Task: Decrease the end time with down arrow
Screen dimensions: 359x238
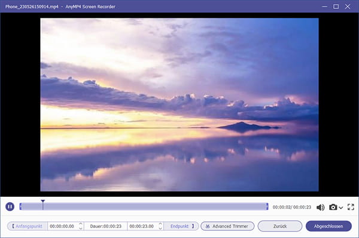Action: pos(160,228)
